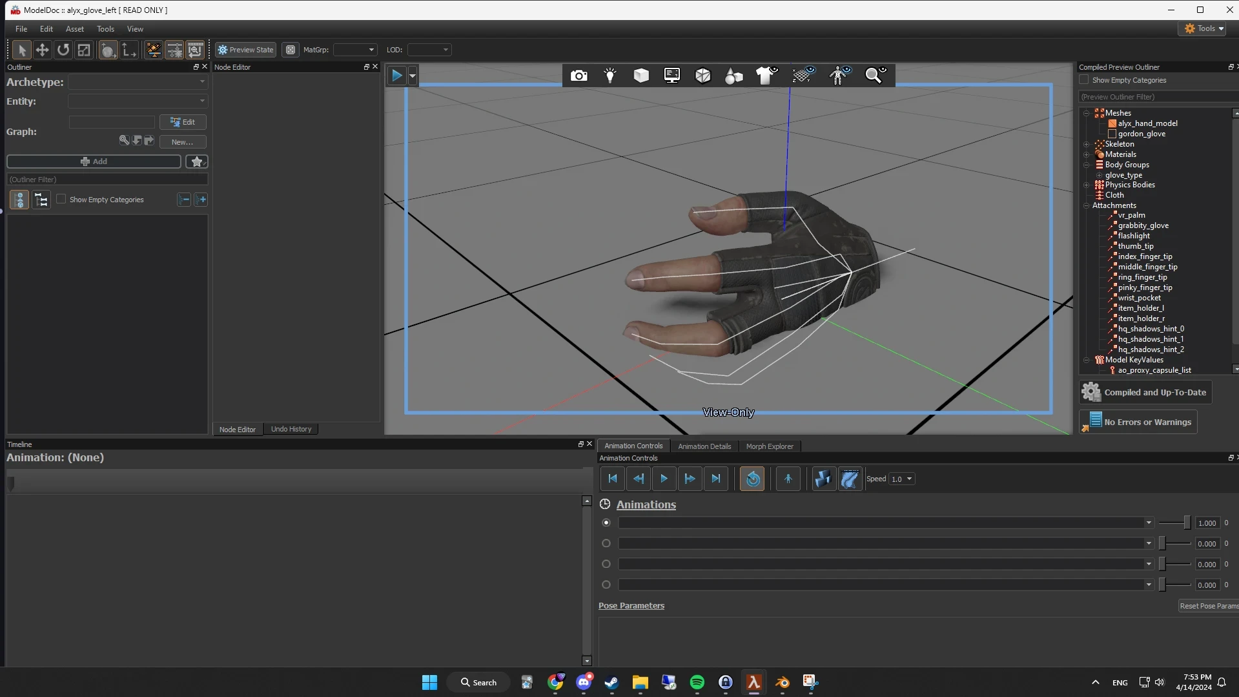This screenshot has width=1239, height=697.
Task: Click the Add button in Outliner
Action: (x=94, y=161)
